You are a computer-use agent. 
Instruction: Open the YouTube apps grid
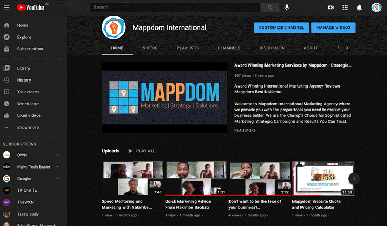(345, 8)
